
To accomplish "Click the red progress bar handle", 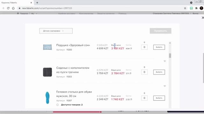I will 101,112.
